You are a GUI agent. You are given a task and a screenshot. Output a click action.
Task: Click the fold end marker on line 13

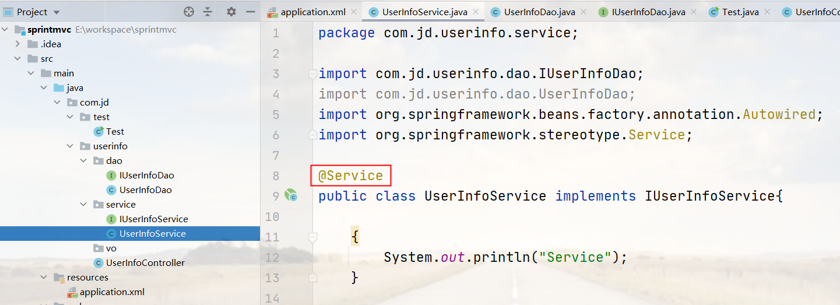coord(312,277)
